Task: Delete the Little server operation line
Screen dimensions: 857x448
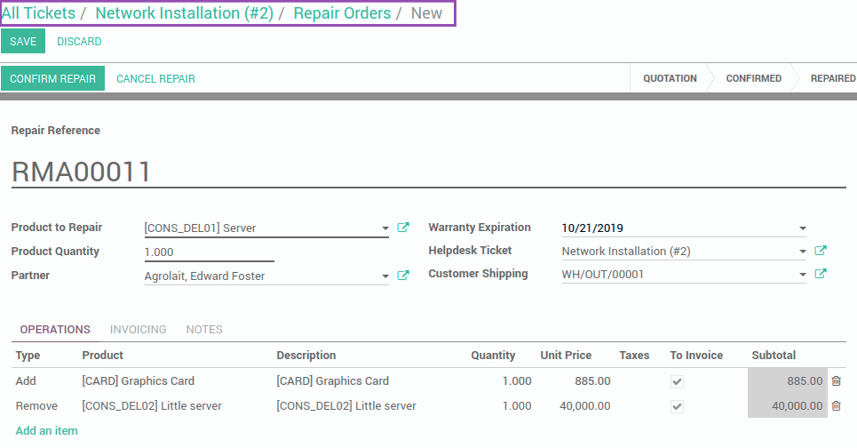Action: pyautogui.click(x=837, y=406)
